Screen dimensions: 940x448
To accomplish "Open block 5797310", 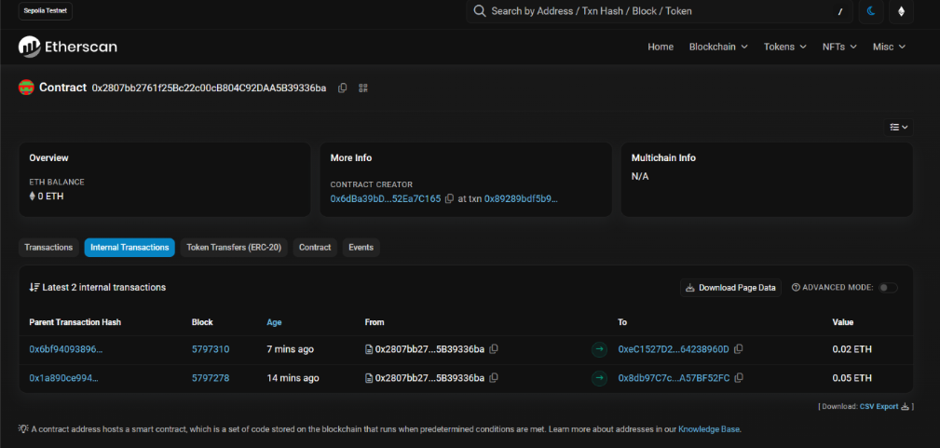I will pos(211,349).
